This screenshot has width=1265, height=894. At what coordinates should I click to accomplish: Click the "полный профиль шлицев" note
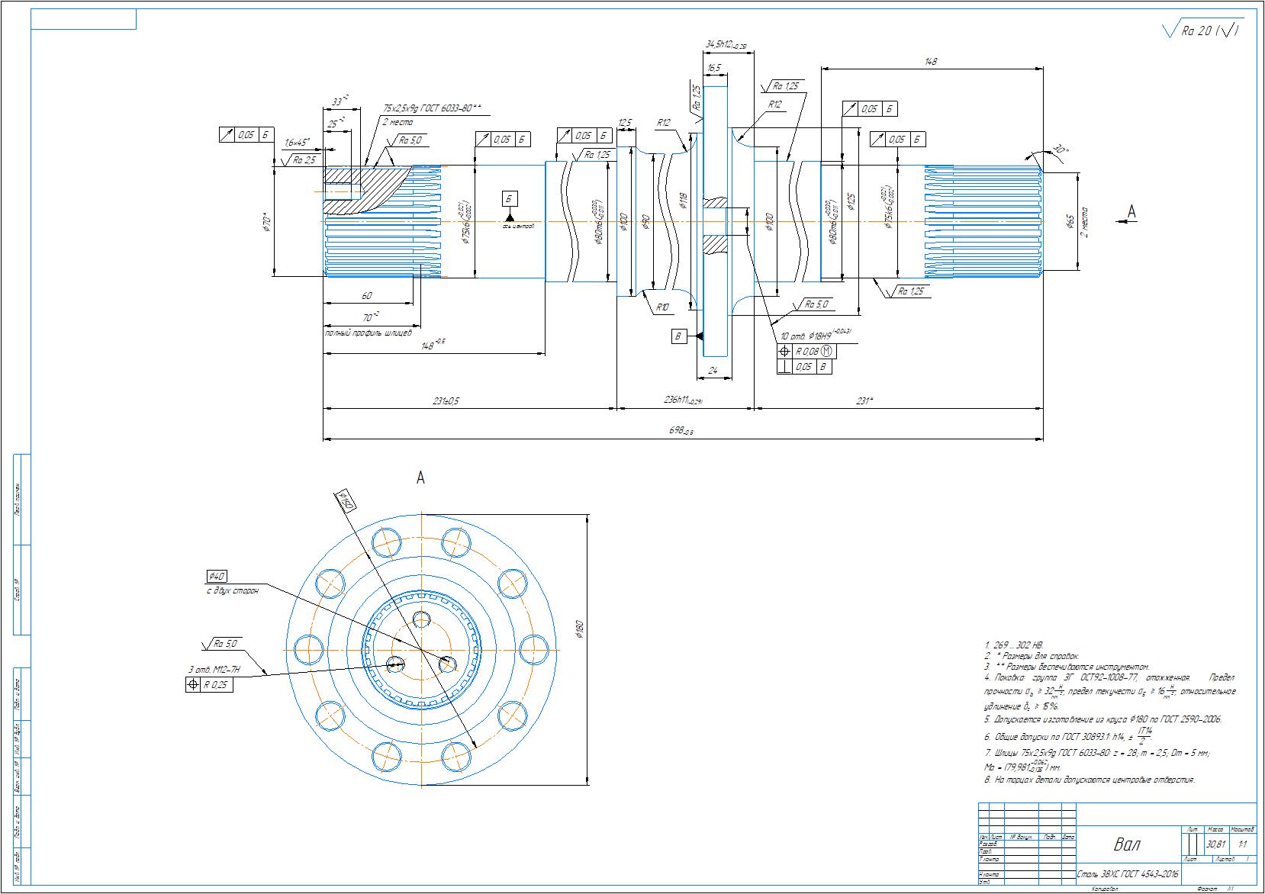[369, 333]
